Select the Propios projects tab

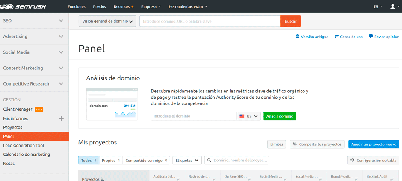pos(111,160)
